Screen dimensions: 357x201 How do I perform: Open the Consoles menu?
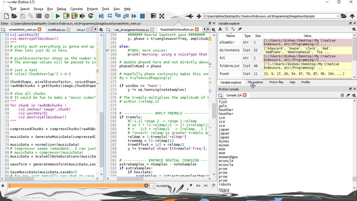click(77, 9)
